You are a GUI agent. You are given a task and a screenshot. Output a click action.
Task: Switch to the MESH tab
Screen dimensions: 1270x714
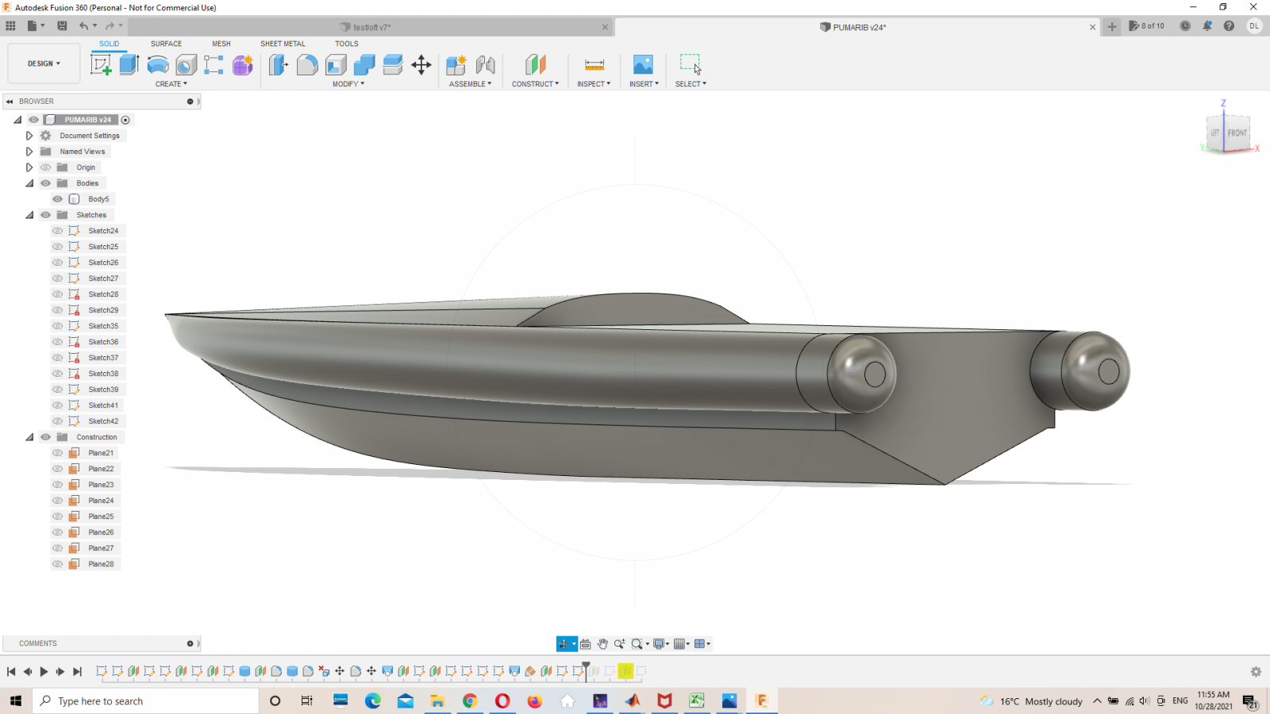click(x=221, y=44)
